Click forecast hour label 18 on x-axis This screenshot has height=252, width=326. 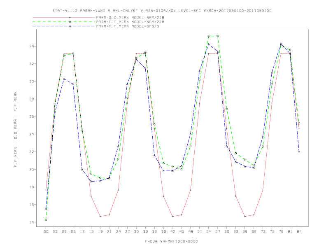tap(100, 231)
